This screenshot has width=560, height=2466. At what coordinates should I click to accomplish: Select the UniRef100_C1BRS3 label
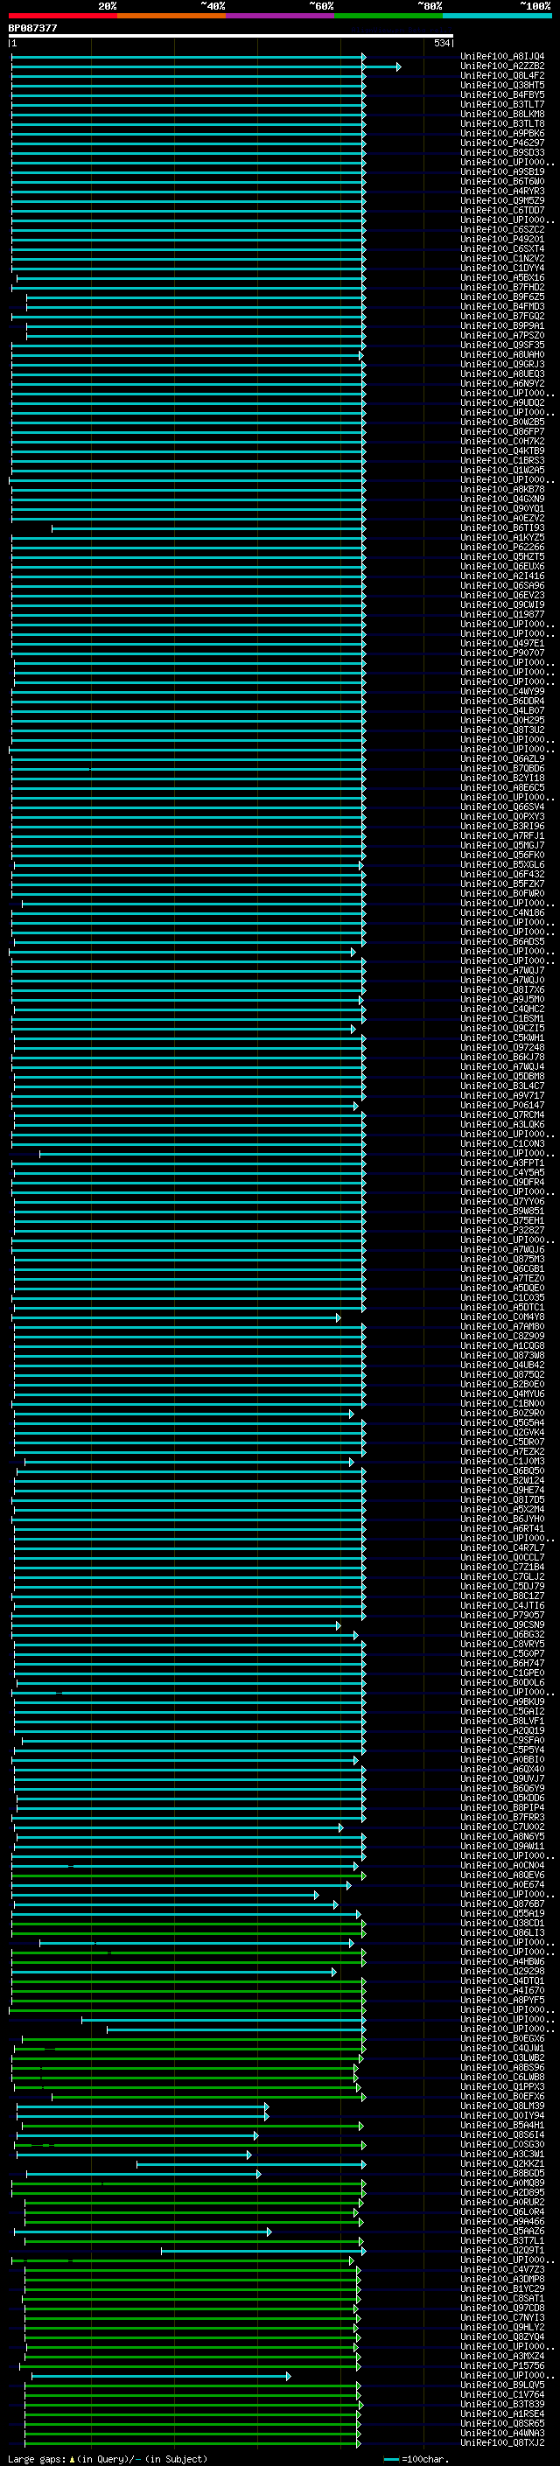coord(502,461)
